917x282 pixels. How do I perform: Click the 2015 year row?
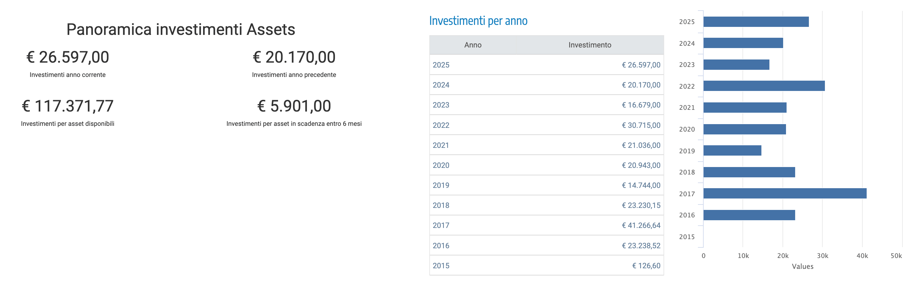pyautogui.click(x=546, y=266)
